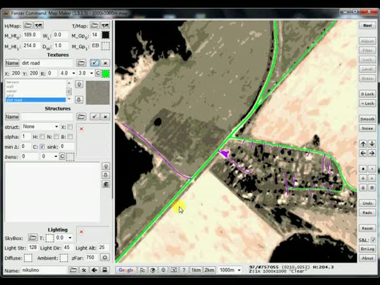
Task: Open the 4.0 texture size dropdown
Action: pyautogui.click(x=74, y=73)
